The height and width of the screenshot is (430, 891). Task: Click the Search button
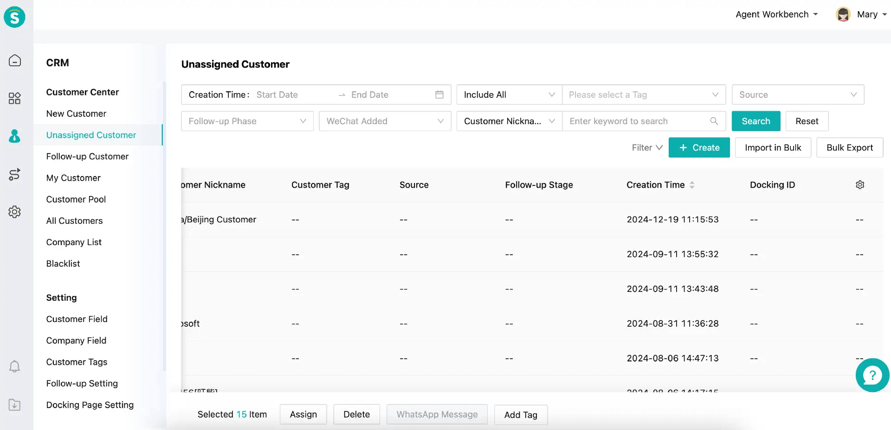[x=755, y=121]
